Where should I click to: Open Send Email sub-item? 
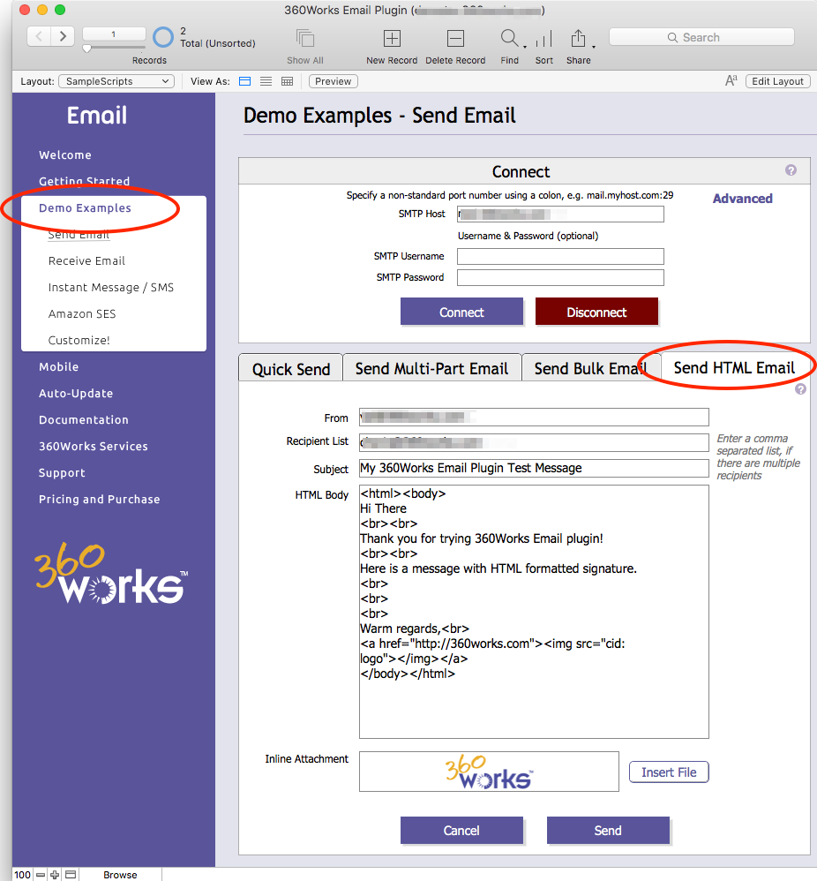79,235
